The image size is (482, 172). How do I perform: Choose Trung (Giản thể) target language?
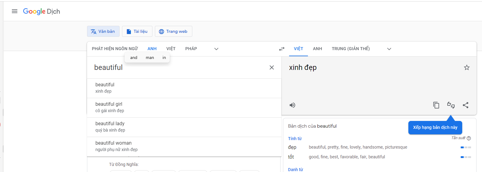click(x=351, y=49)
